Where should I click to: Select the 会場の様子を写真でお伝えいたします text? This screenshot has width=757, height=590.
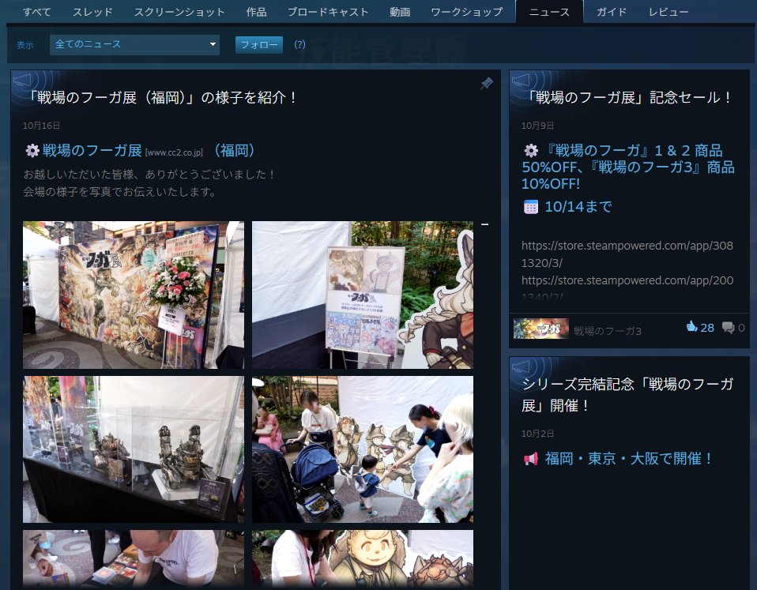point(119,192)
